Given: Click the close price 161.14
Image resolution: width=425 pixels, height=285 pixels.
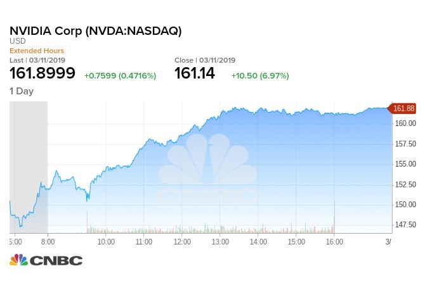Looking at the screenshot, I should coord(195,75).
